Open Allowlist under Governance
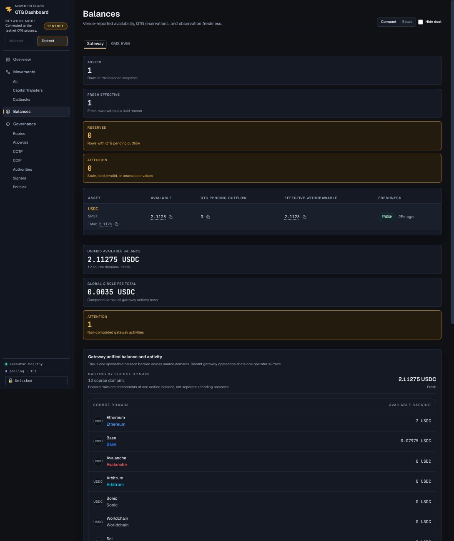The image size is (454, 541). click(20, 142)
